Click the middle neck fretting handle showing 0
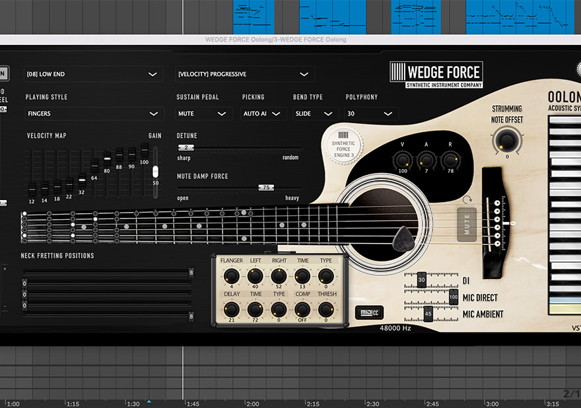 [x=24, y=294]
